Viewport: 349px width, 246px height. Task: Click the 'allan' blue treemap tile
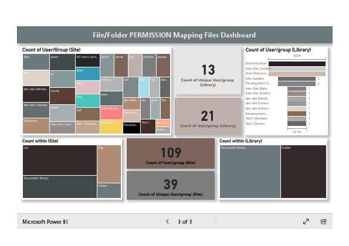(x=88, y=74)
